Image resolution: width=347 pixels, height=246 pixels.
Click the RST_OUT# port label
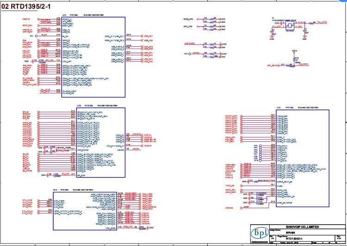click(272, 66)
